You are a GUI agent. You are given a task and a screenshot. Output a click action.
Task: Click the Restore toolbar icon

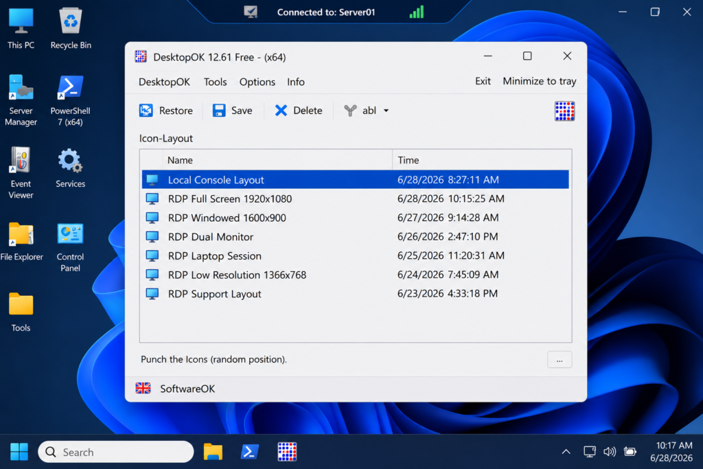pyautogui.click(x=146, y=111)
